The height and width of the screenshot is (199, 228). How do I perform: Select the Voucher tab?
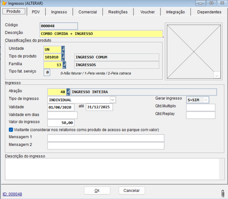(148, 12)
